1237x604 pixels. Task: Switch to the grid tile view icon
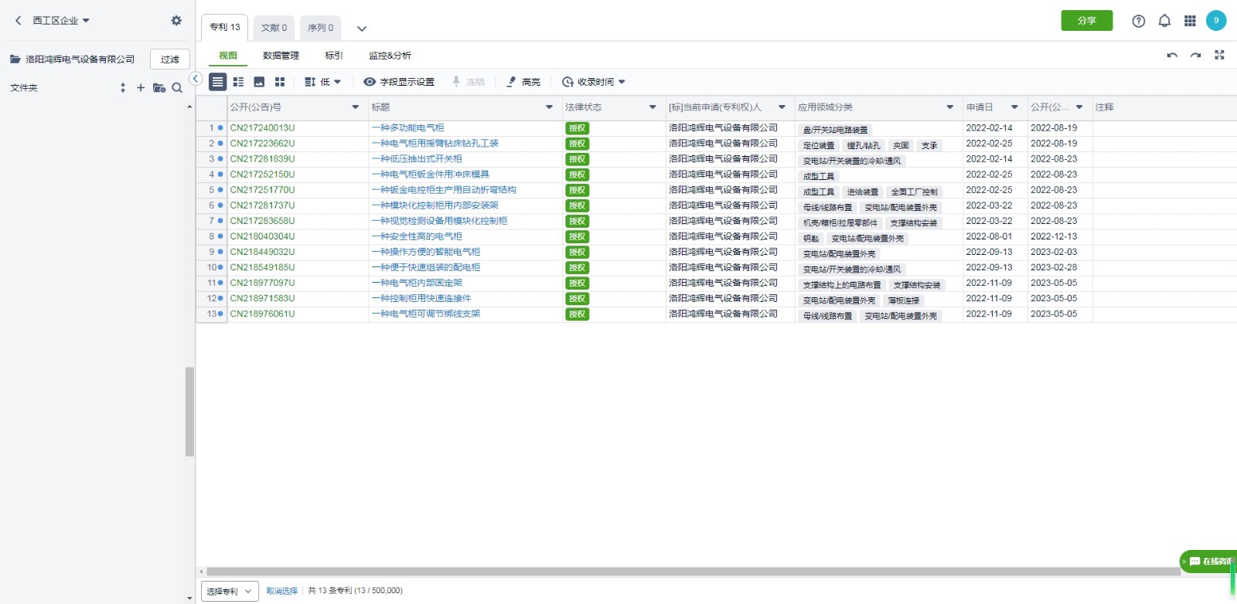point(280,82)
